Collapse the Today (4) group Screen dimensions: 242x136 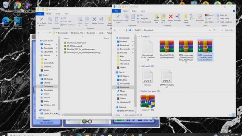tap(139, 37)
